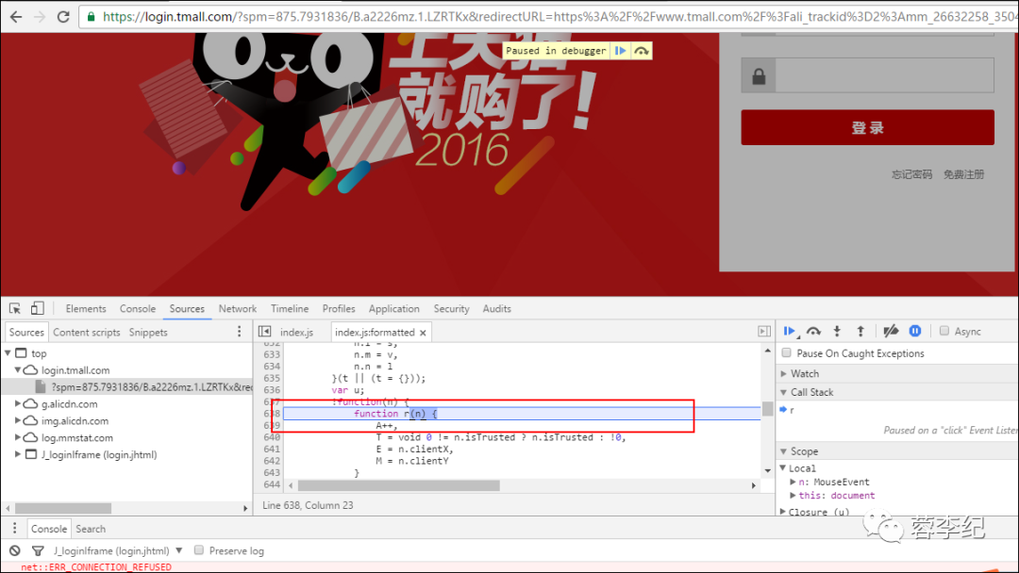Activate the inspect element picker icon
Image resolution: width=1019 pixels, height=573 pixels.
pos(15,308)
